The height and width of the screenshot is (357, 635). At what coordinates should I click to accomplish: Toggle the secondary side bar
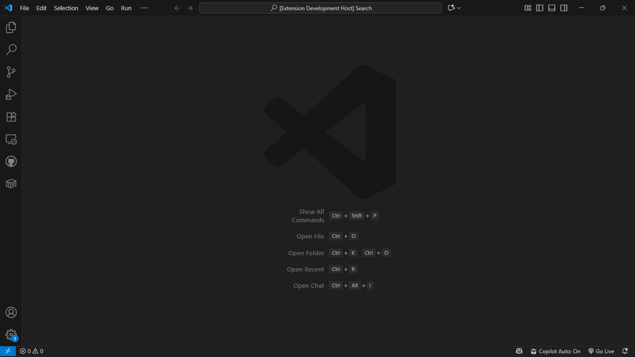click(564, 8)
